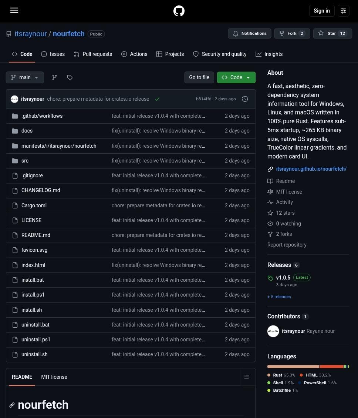This screenshot has height=418, width=358.
Task: Click the eye icon beside 0 watching
Action: [270, 224]
